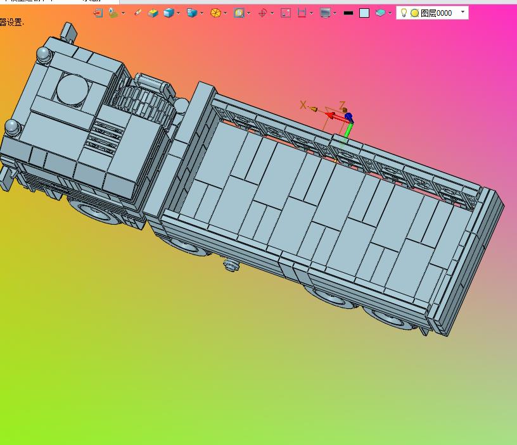Select the paint attributes tool icon
The image size is (517, 445).
(x=113, y=13)
